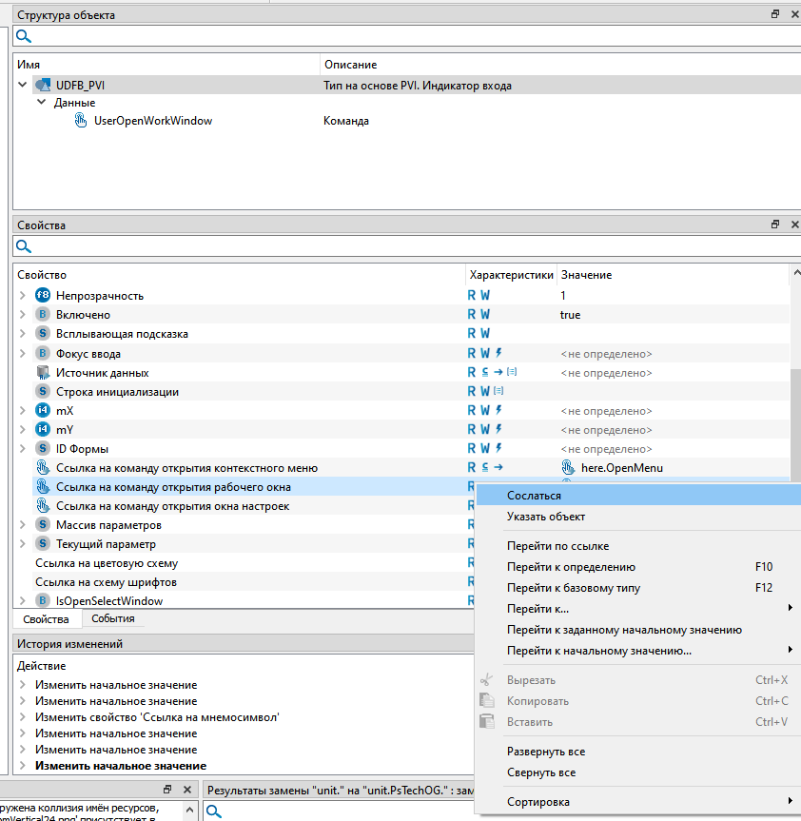Undock the Свойства panel with float button

[x=775, y=225]
